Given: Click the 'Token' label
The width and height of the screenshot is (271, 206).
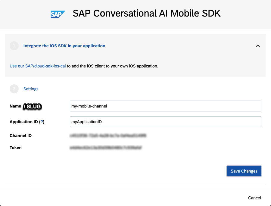Looking at the screenshot, I should click(16, 148).
